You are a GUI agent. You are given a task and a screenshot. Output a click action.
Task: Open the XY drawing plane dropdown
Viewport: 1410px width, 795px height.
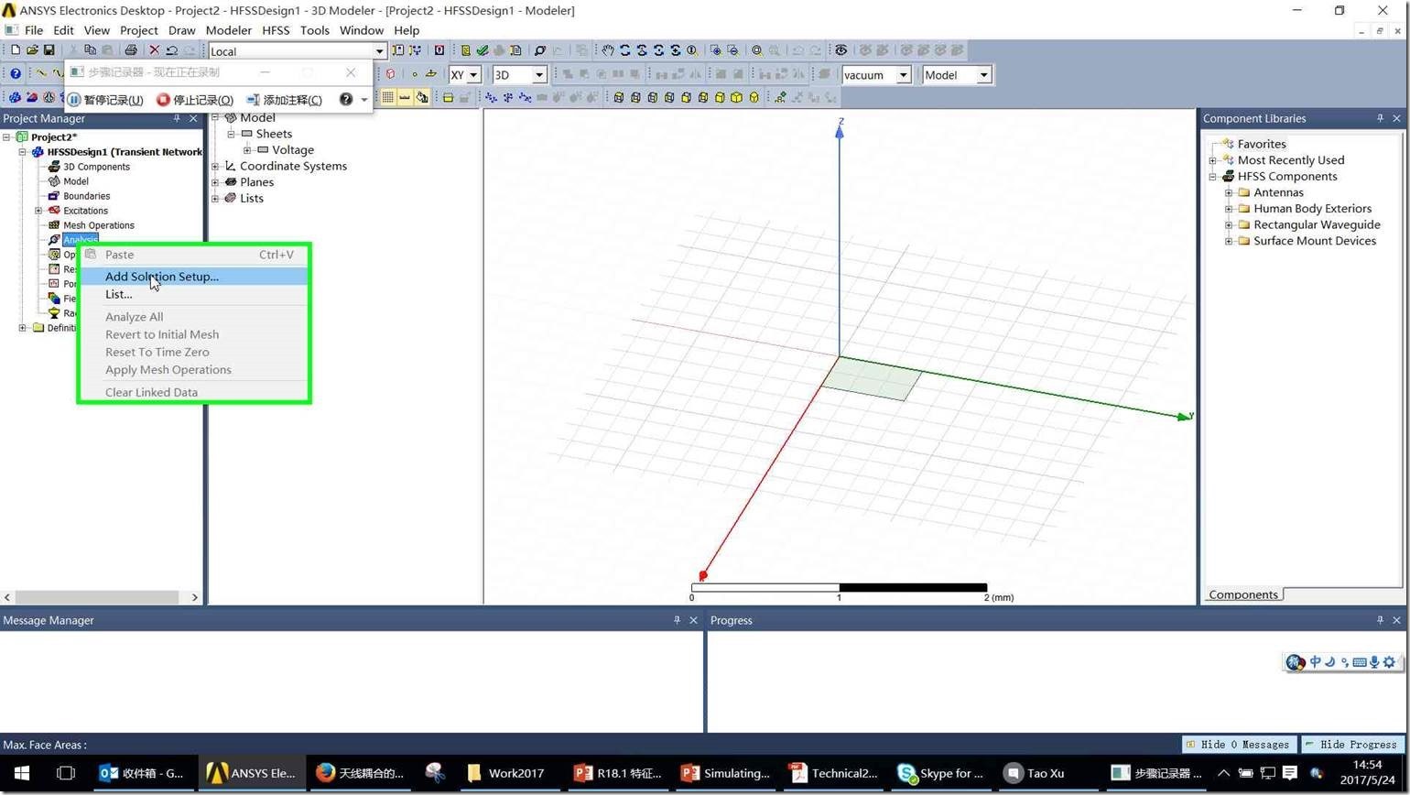pos(473,75)
